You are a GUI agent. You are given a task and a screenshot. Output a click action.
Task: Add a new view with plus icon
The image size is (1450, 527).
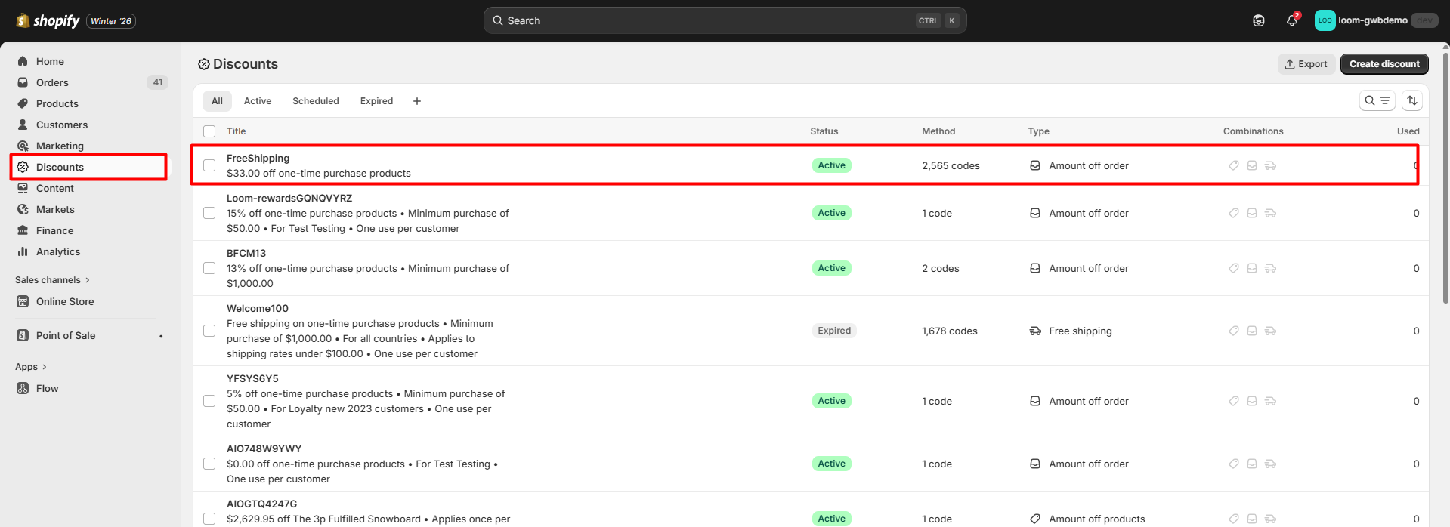coord(416,101)
